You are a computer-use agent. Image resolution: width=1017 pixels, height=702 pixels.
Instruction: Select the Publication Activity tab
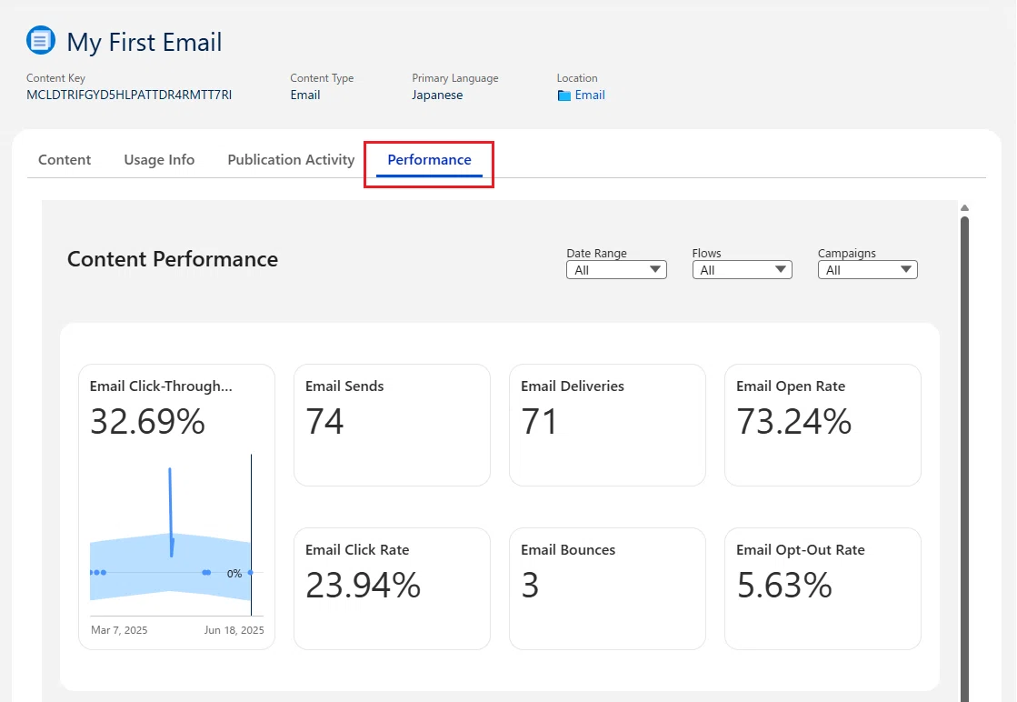click(291, 160)
